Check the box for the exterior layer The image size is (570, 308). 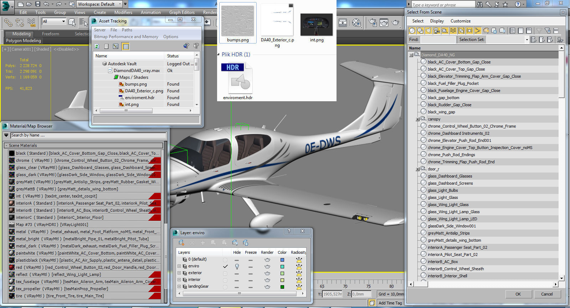point(225,273)
